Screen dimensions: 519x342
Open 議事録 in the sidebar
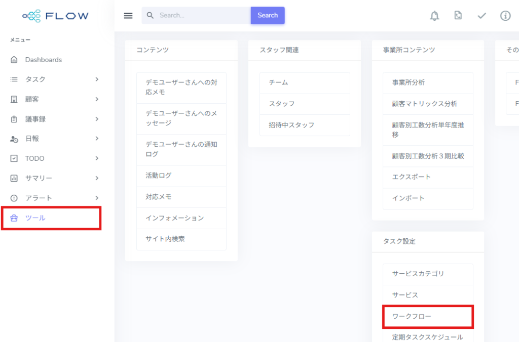pos(35,119)
